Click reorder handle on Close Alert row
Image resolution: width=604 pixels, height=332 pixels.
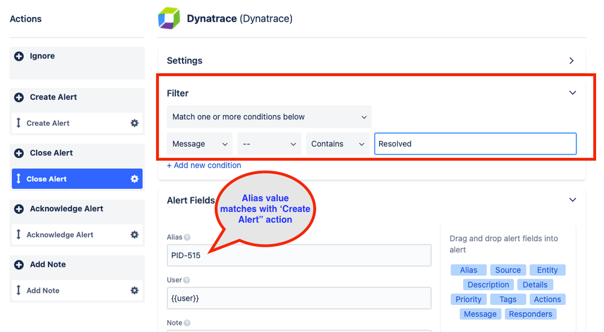19,179
